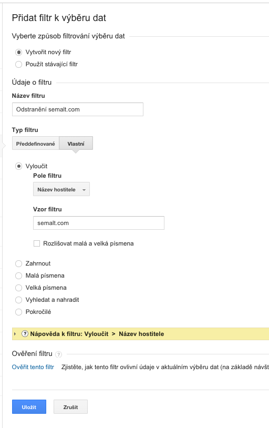Focus the Název filtru text field

click(78, 109)
